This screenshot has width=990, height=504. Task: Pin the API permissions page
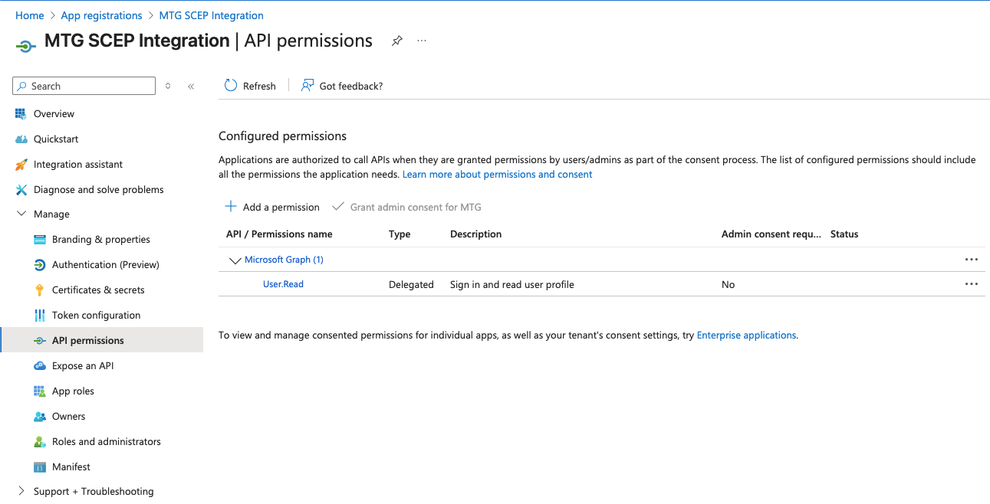tap(396, 41)
